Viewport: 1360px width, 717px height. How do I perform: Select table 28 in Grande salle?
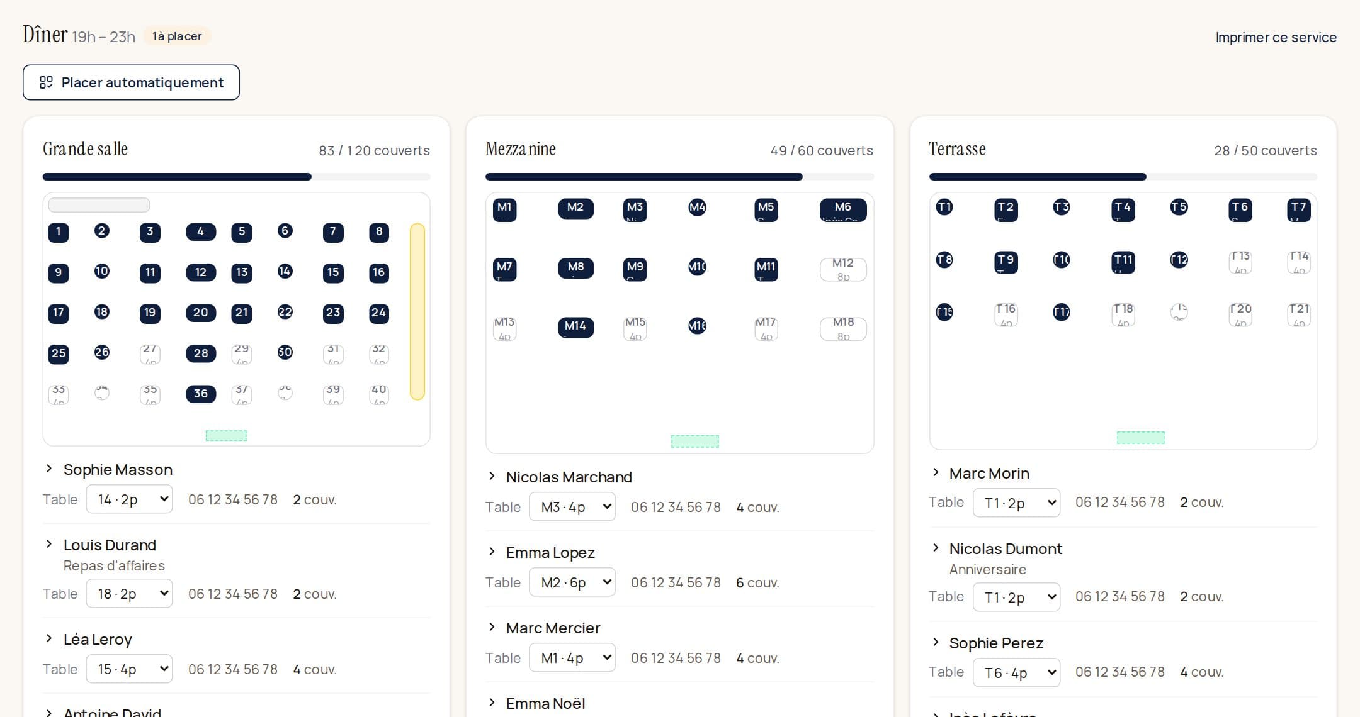(201, 353)
